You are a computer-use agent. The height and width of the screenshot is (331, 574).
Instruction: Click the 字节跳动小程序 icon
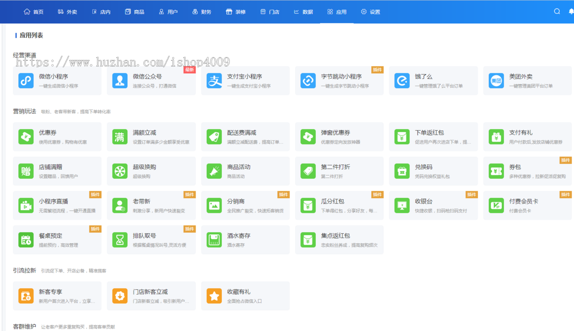pyautogui.click(x=308, y=81)
